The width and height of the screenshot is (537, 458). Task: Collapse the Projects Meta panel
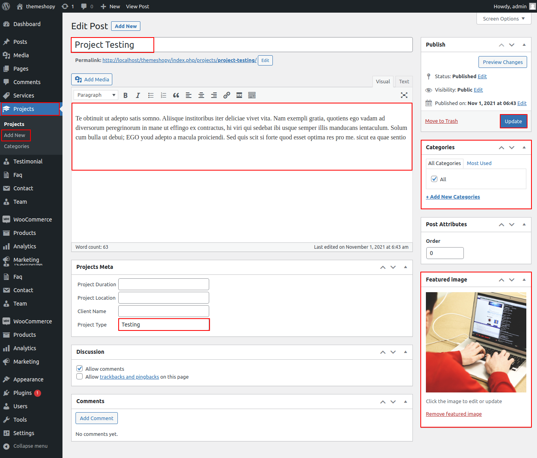[x=405, y=267]
